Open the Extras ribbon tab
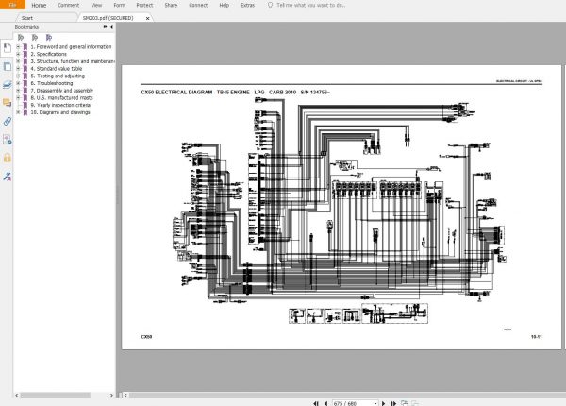The image size is (566, 406). (247, 5)
